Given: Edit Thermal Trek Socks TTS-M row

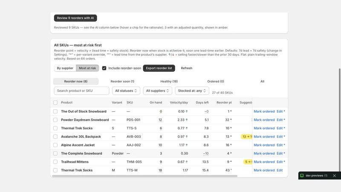Looking at the screenshot, I should 280,170.
